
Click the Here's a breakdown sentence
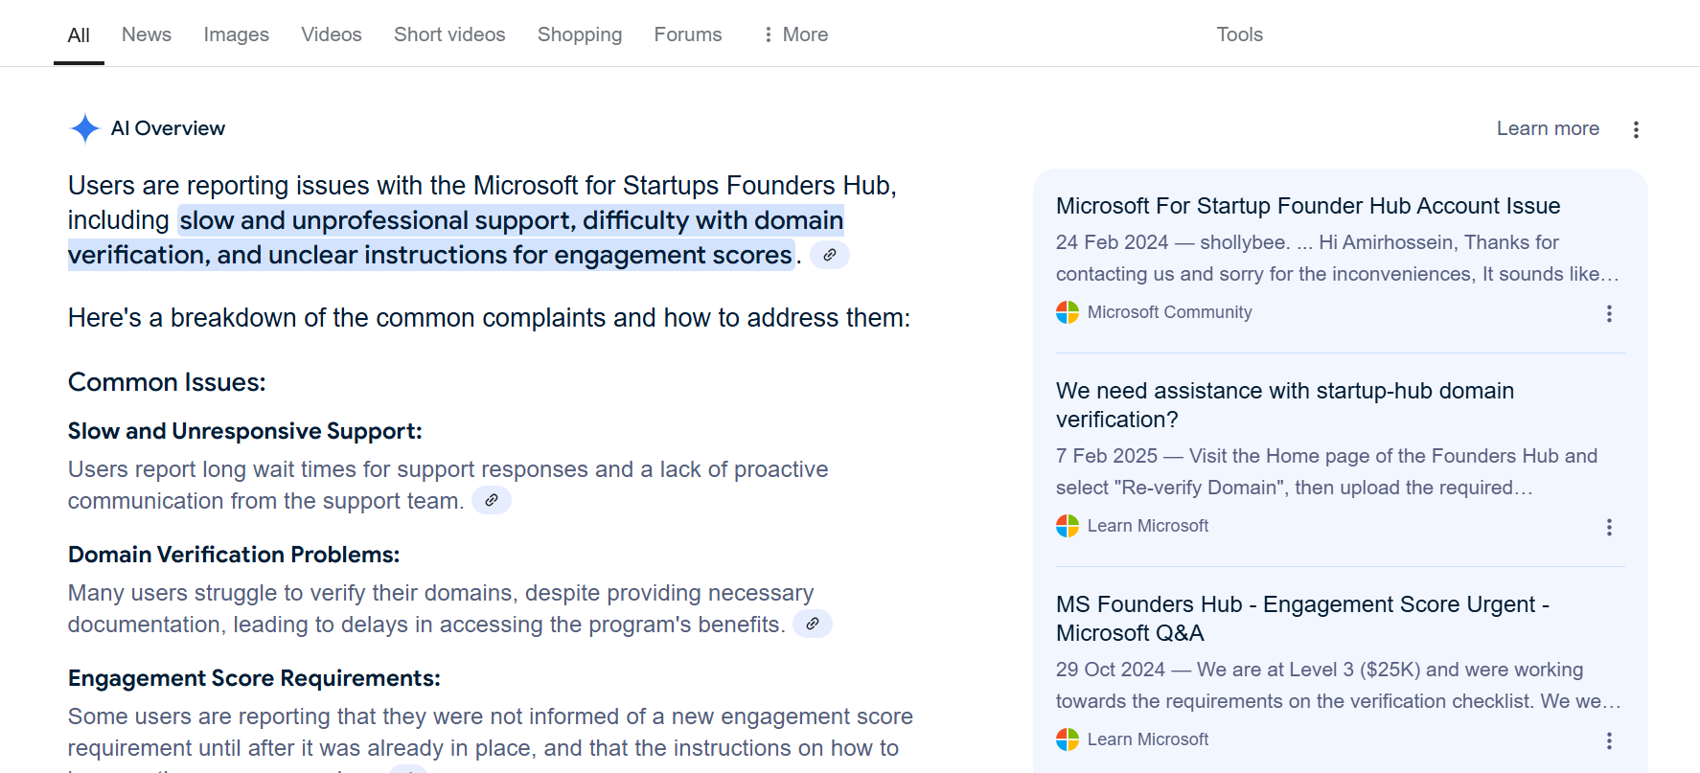click(x=489, y=318)
